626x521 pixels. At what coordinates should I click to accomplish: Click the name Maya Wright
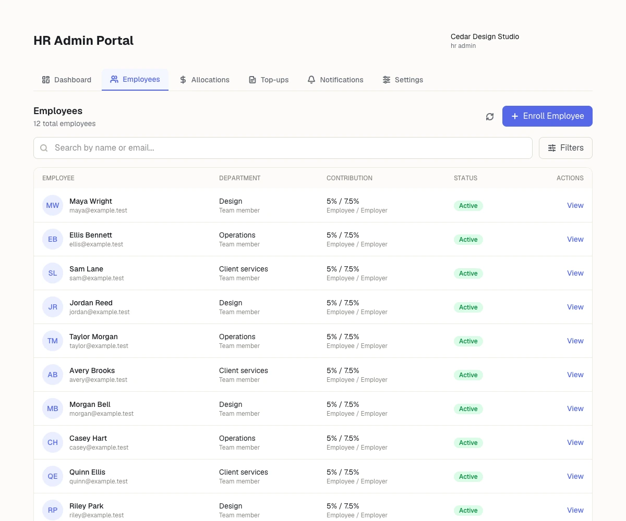click(91, 201)
